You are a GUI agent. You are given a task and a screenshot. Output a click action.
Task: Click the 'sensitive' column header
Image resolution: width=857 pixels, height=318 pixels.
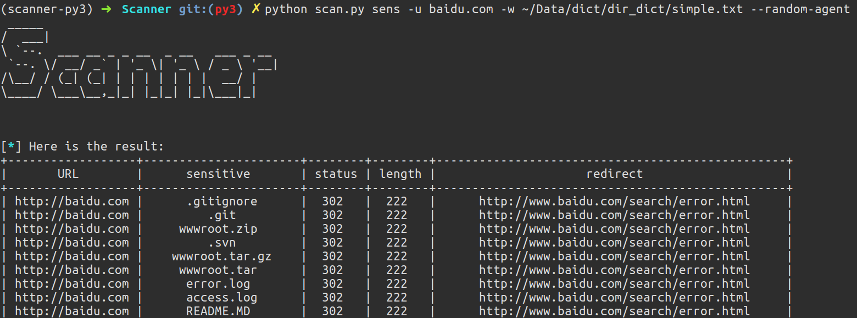coord(218,174)
